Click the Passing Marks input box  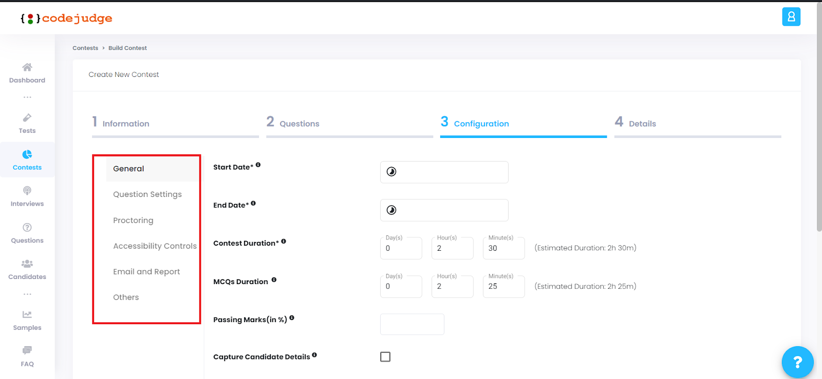[x=412, y=324]
